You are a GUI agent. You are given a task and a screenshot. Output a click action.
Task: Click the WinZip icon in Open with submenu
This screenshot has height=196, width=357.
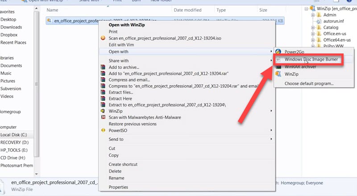tap(278, 74)
